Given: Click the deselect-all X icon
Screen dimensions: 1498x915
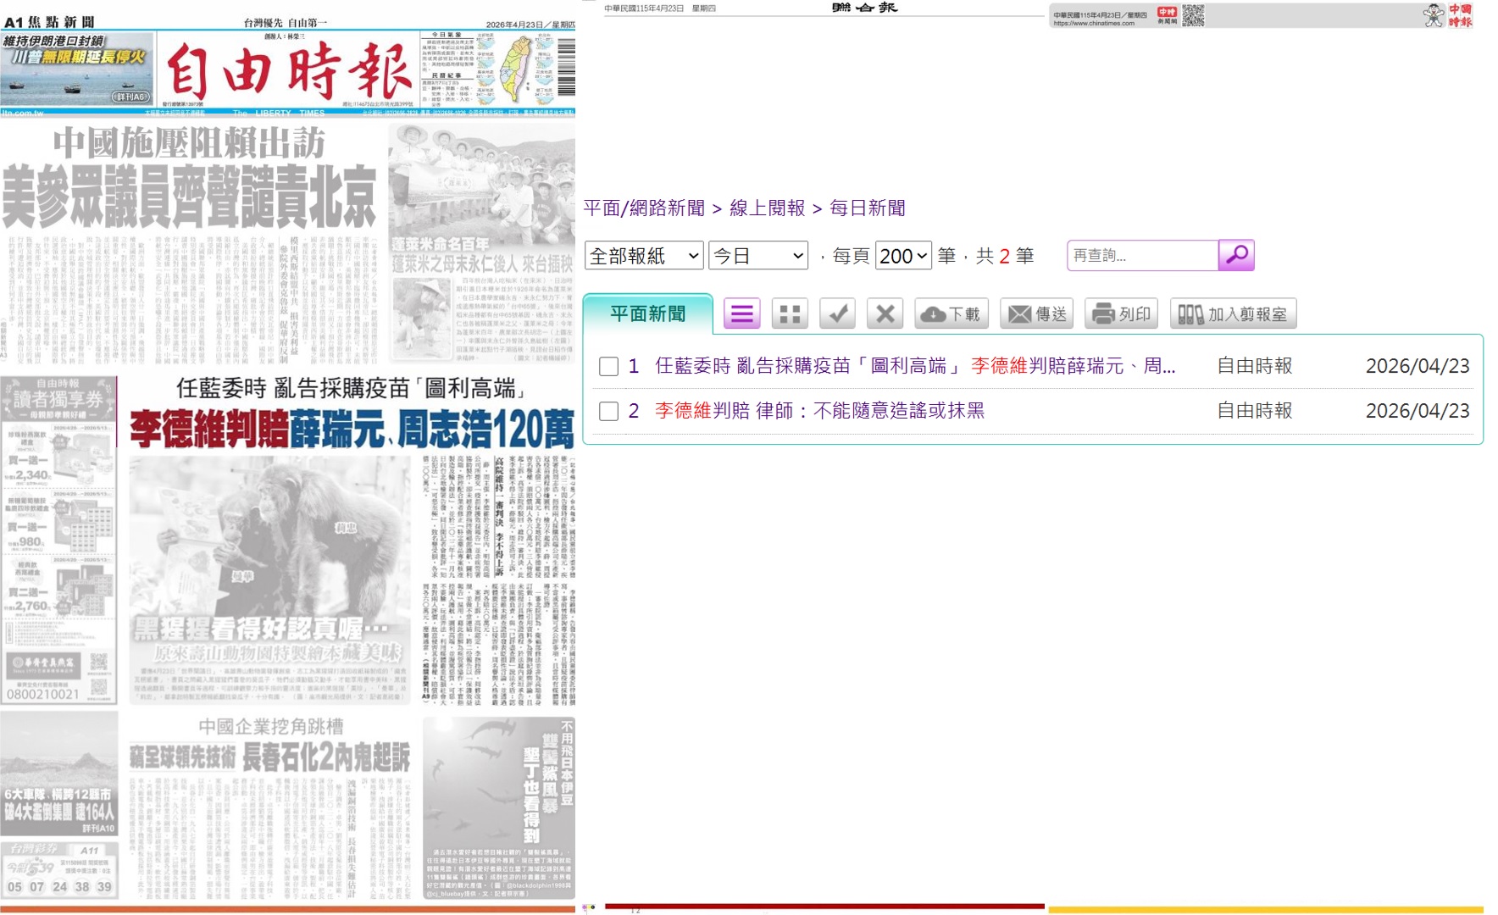Looking at the screenshot, I should 885,314.
